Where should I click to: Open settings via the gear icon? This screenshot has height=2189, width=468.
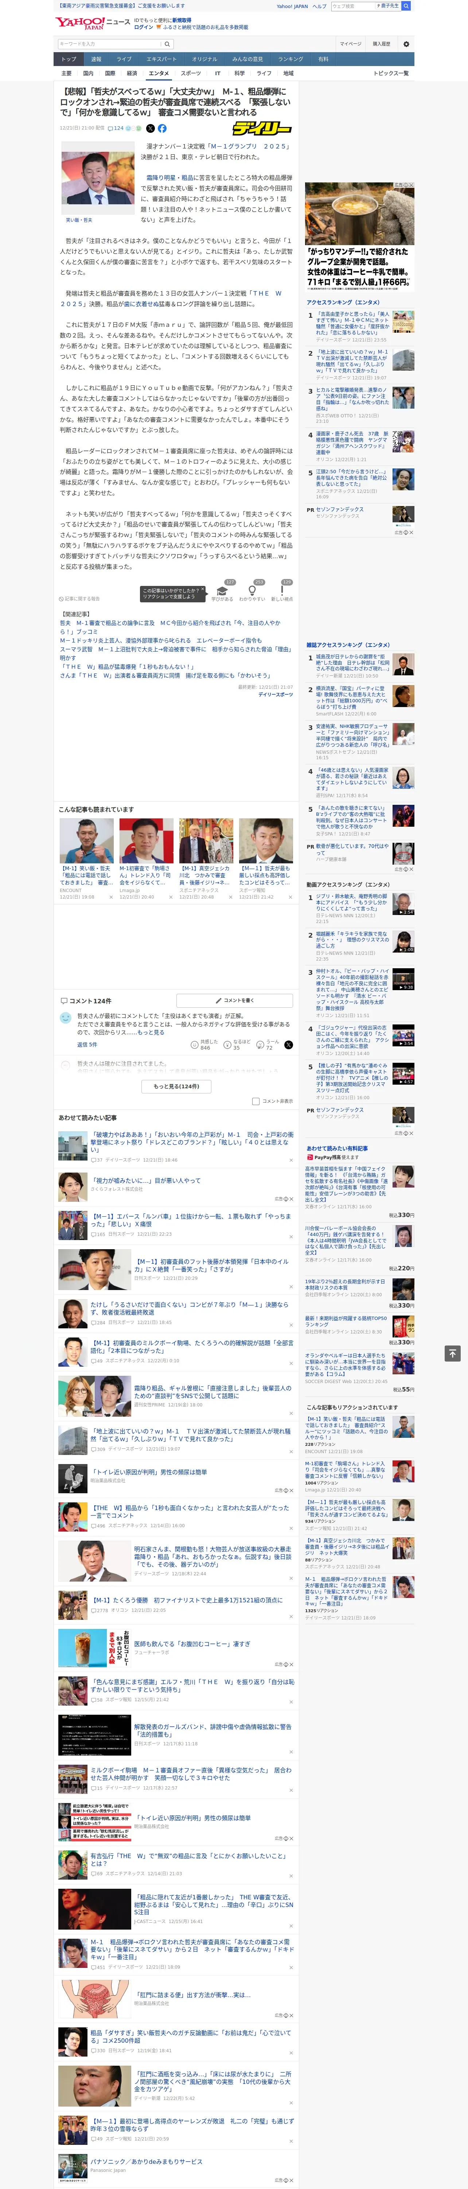click(x=406, y=43)
